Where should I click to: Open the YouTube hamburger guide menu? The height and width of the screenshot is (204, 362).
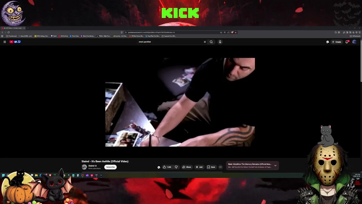point(5,42)
